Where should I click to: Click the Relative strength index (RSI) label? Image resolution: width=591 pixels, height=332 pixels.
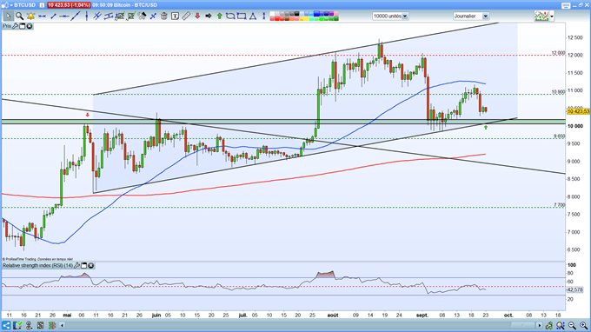(37, 266)
